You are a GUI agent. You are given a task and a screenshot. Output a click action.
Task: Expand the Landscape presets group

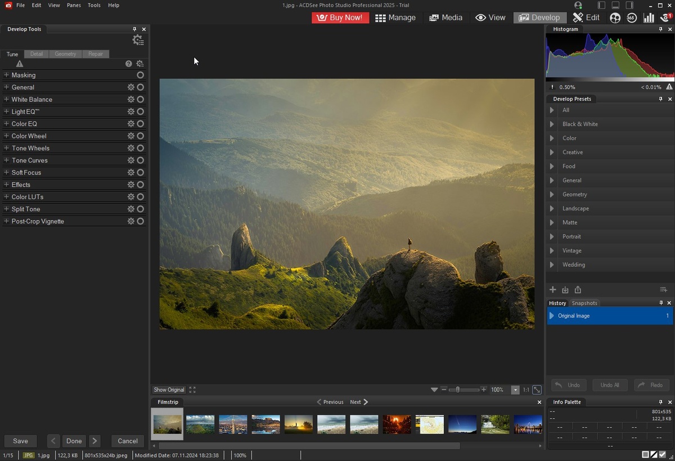pyautogui.click(x=551, y=208)
